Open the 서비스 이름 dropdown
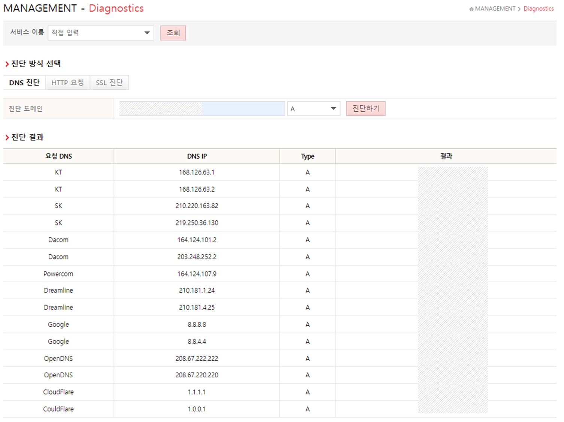 pyautogui.click(x=101, y=33)
